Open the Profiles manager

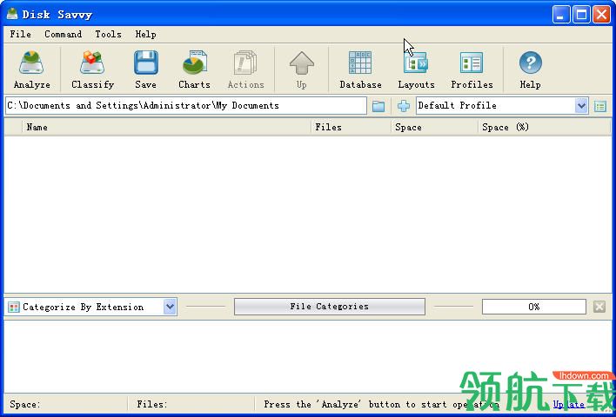click(x=472, y=69)
